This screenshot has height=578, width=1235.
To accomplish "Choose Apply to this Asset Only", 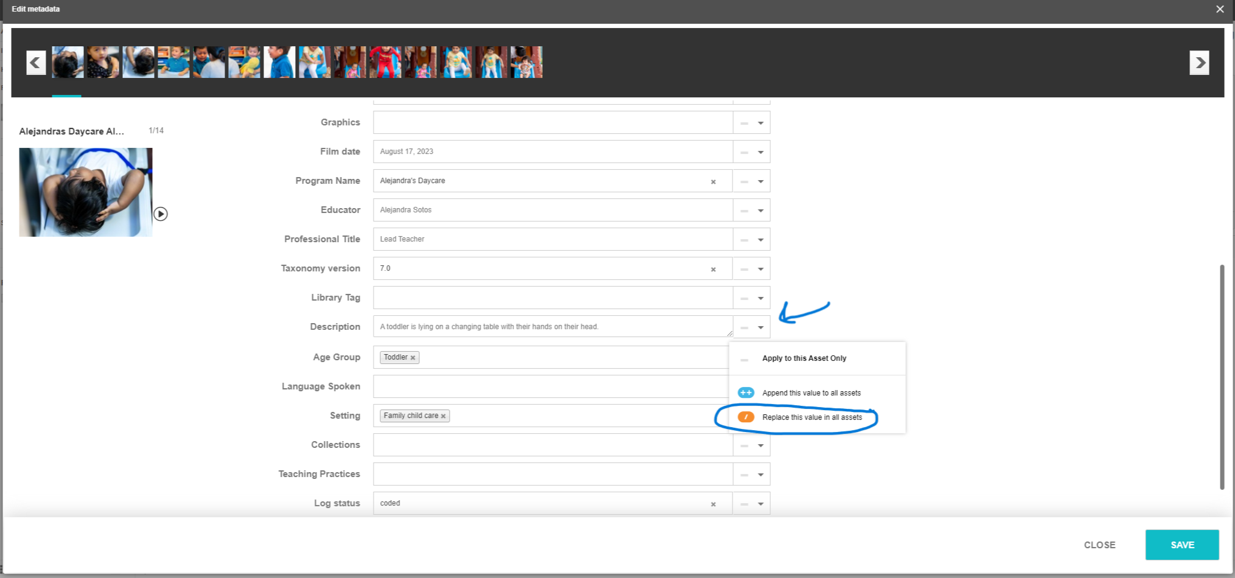I will (804, 358).
